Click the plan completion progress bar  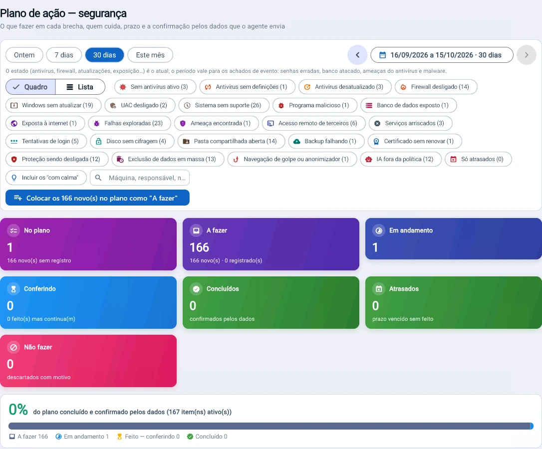coord(271,426)
